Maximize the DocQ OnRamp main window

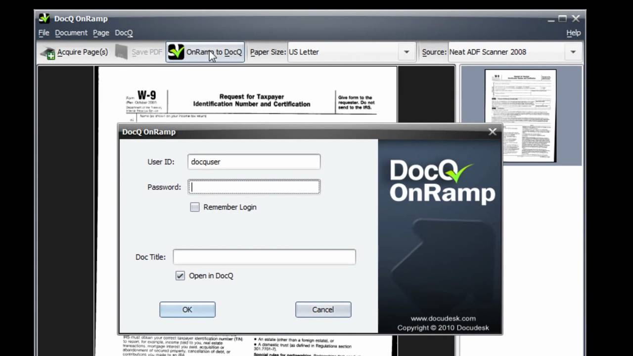point(563,19)
